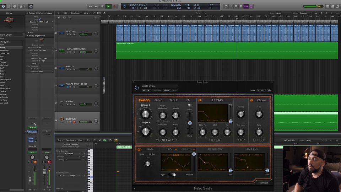The image size is (341, 192).
Task: Toggle the Glide power button
Action: point(139,149)
